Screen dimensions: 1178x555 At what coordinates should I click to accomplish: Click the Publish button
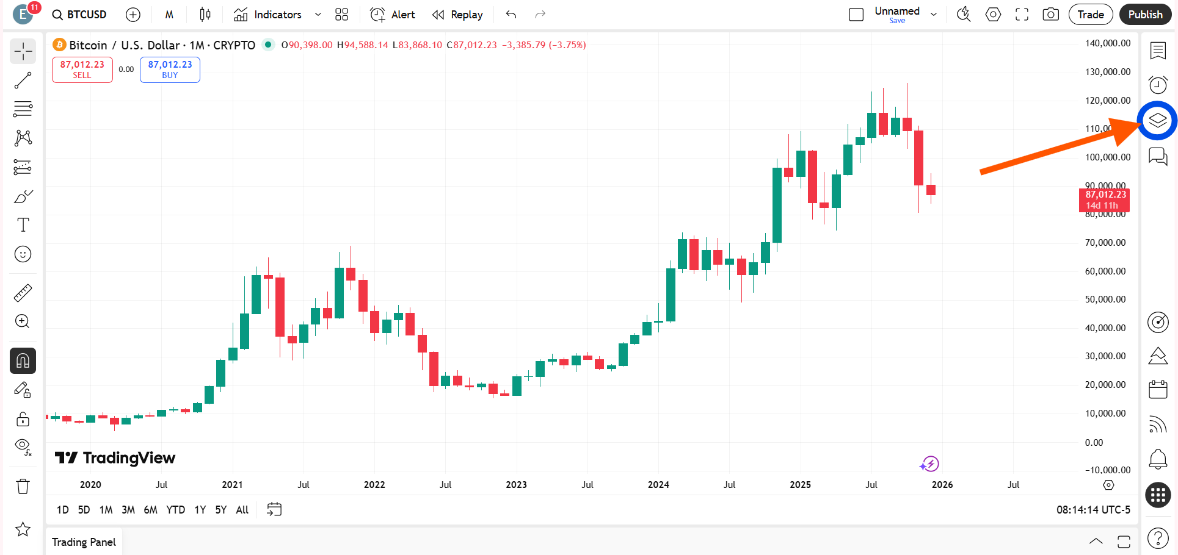pyautogui.click(x=1145, y=14)
